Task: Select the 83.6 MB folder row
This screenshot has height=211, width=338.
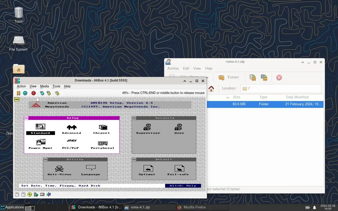Action: pyautogui.click(x=265, y=104)
